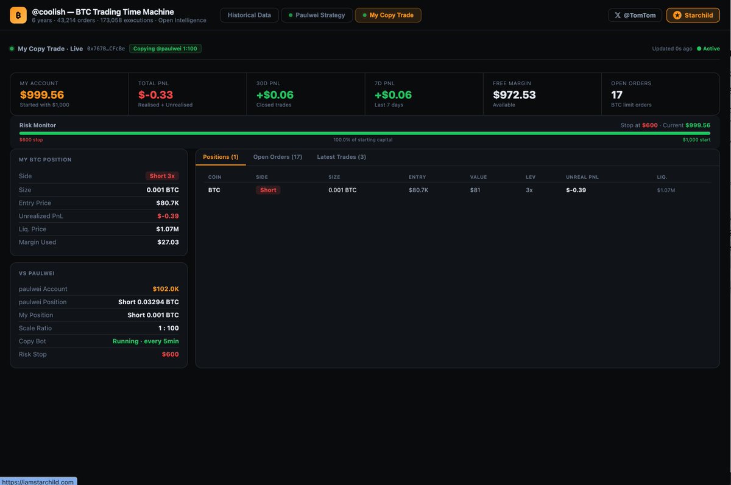This screenshot has height=485, width=731.
Task: Click the table unrealized PnL $-0.39 cell
Action: (x=576, y=190)
